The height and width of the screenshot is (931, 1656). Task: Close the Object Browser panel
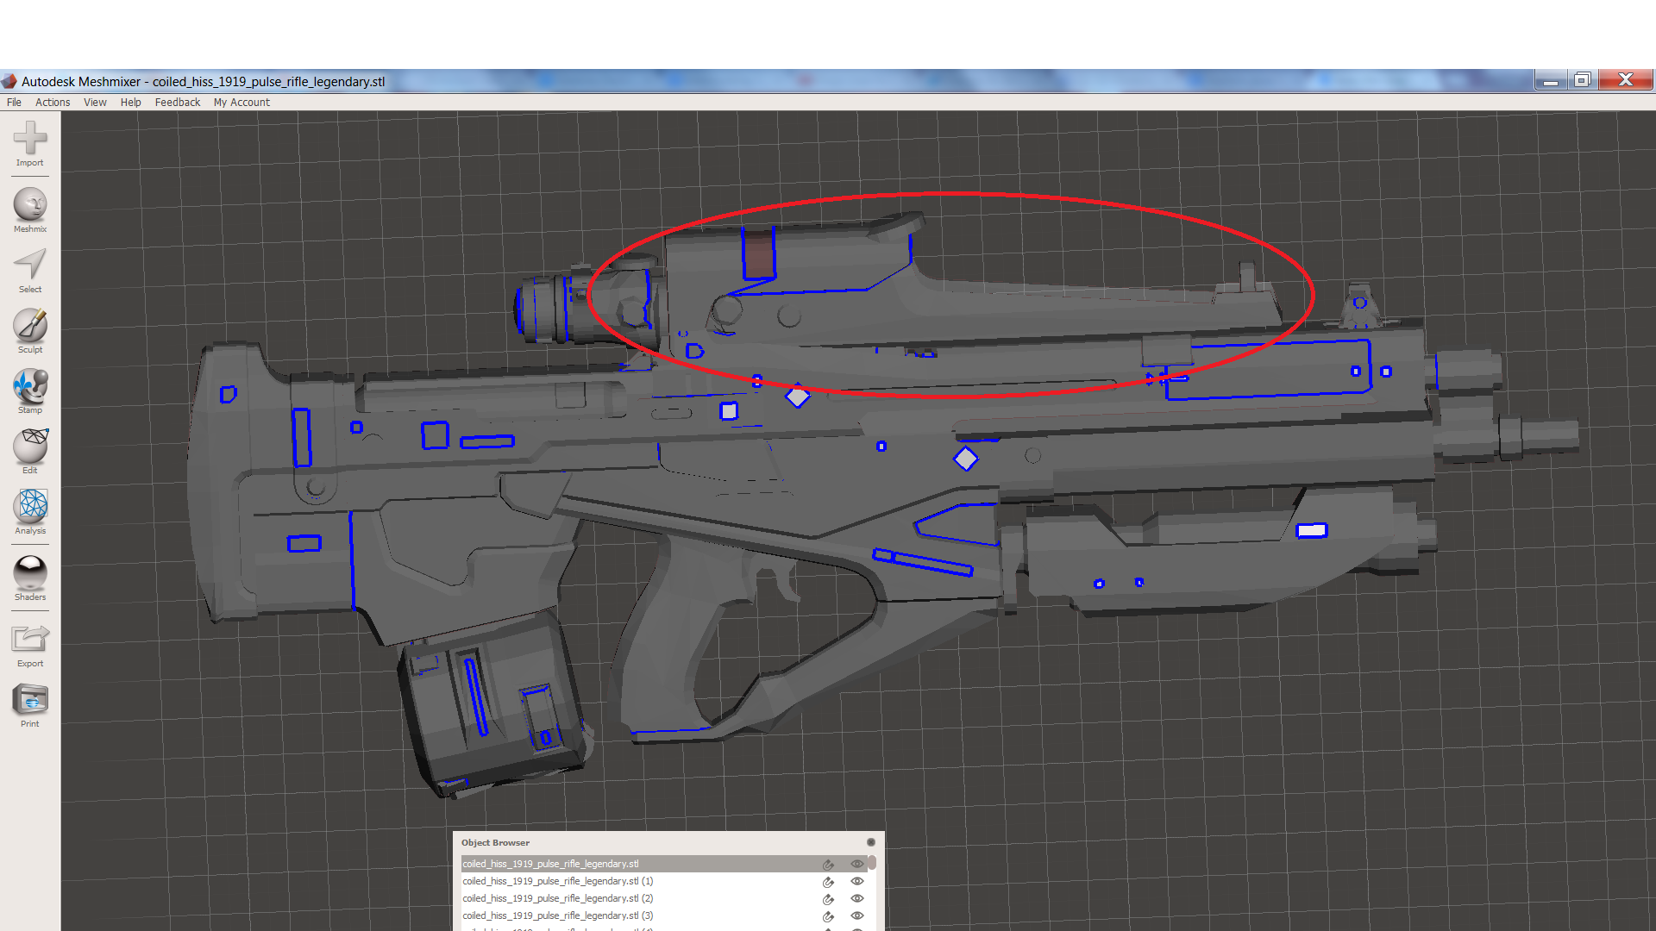click(871, 842)
